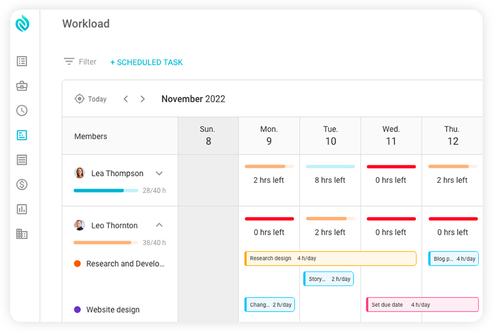
Task: Click Lea Thompson's Monday 2 hrs left
Action: (x=268, y=180)
